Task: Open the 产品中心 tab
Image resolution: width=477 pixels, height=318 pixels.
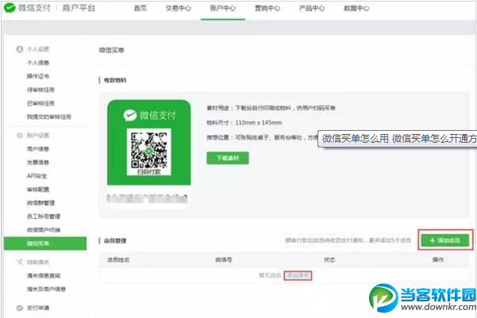Action: pos(312,9)
